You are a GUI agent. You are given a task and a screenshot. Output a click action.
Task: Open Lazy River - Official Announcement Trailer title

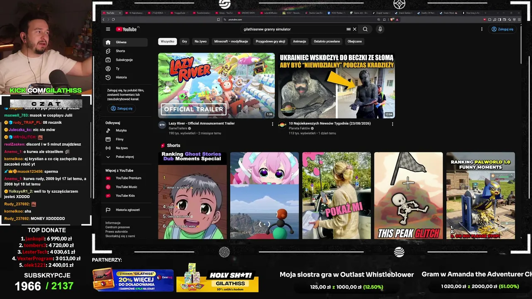202,123
